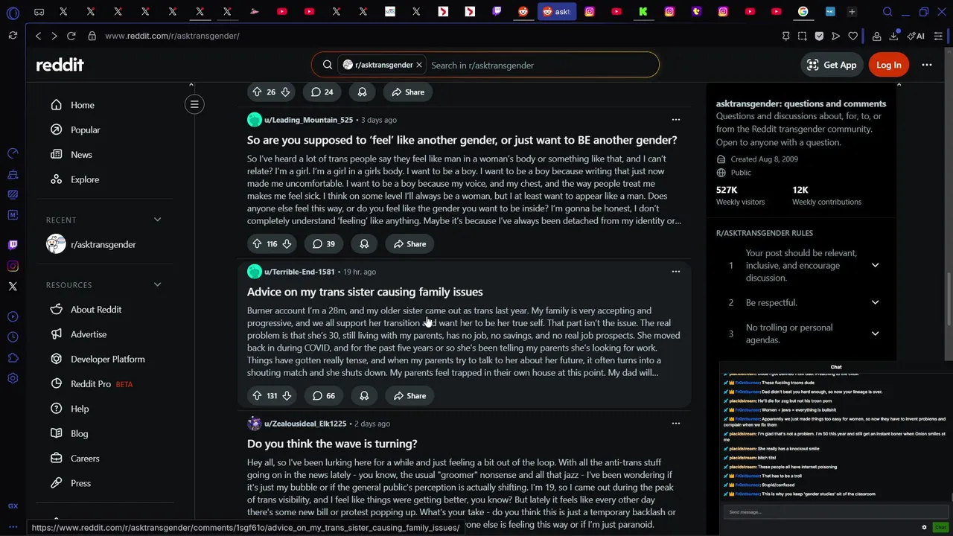
Task: Click the Log In button
Action: point(888,65)
